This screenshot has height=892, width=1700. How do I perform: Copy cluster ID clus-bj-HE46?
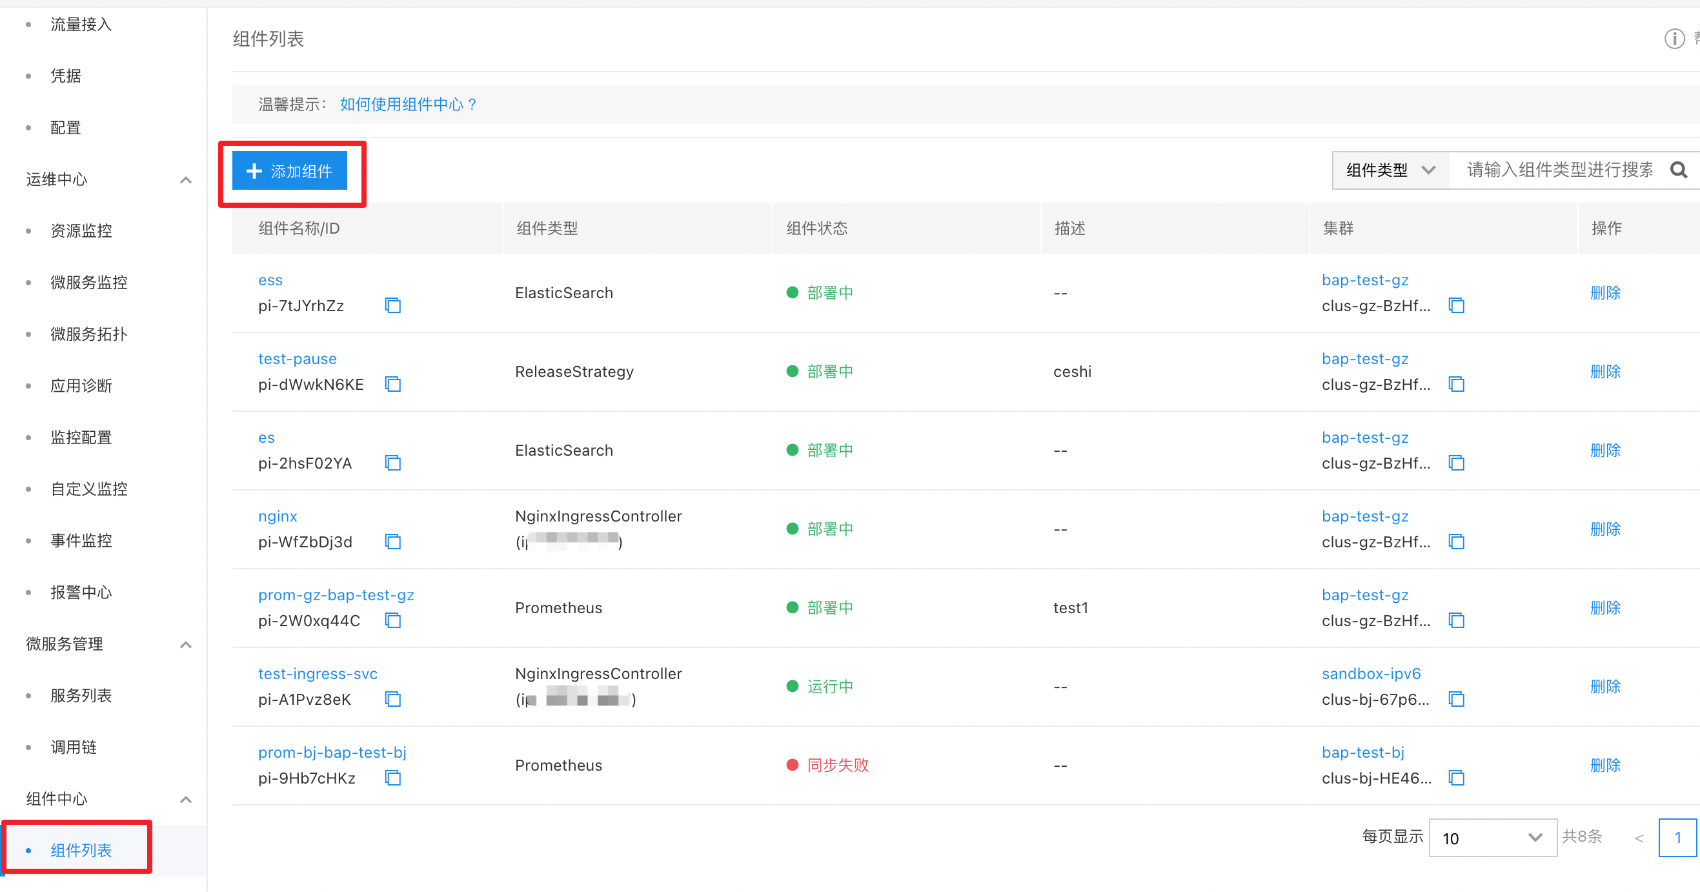(x=1457, y=778)
